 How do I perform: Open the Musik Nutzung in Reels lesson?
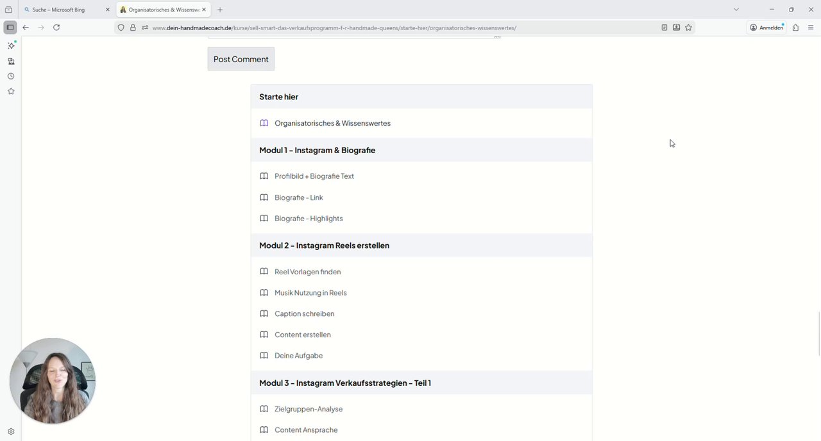click(x=310, y=293)
